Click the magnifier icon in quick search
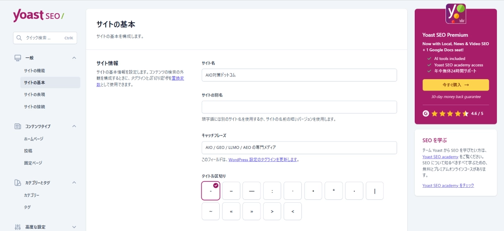The height and width of the screenshot is (231, 504). pos(19,38)
